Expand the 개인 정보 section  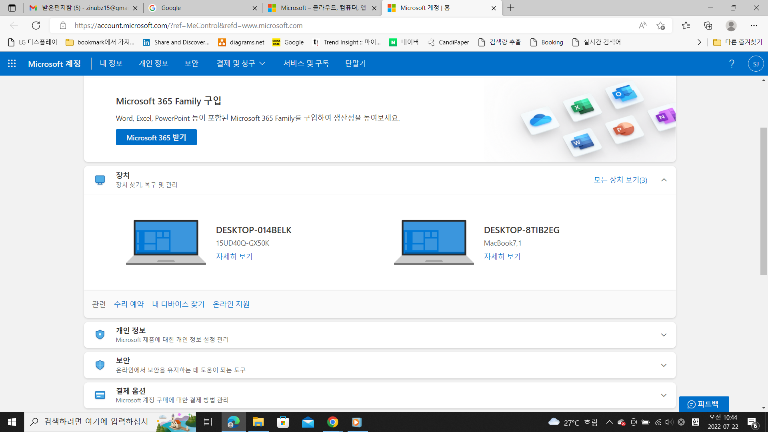(664, 335)
